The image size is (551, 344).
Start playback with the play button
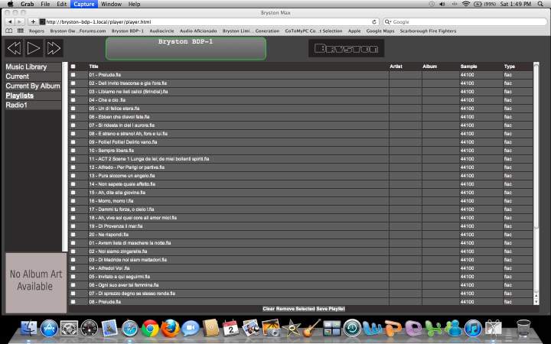(x=34, y=48)
